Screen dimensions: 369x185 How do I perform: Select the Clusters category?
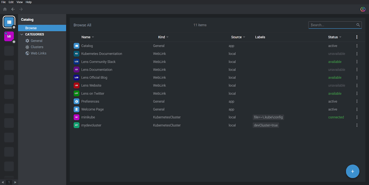pos(37,47)
